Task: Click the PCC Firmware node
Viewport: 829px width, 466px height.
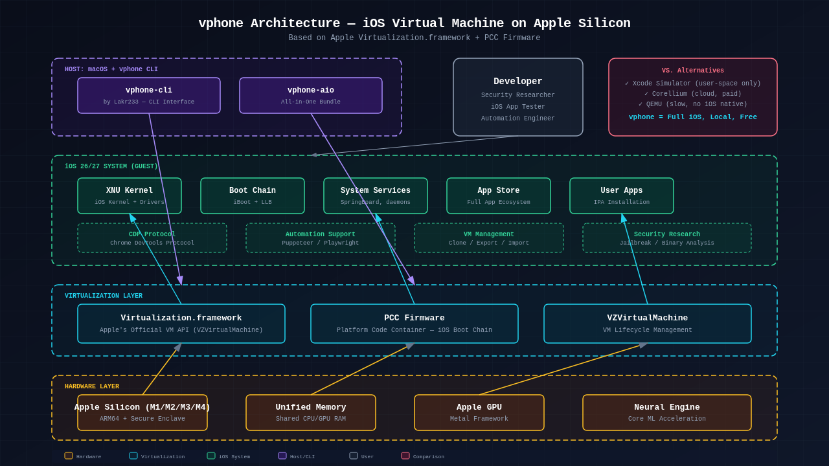Action: click(414, 324)
